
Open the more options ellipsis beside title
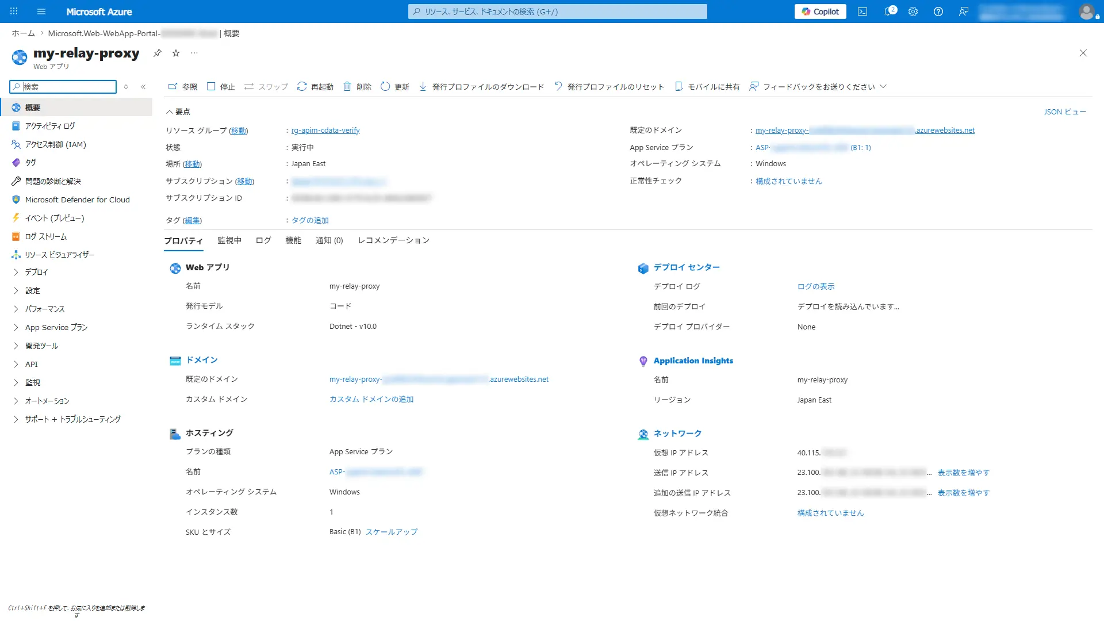tap(194, 53)
